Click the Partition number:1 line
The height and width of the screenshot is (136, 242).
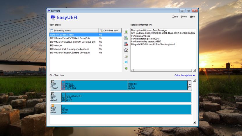(x=140, y=36)
